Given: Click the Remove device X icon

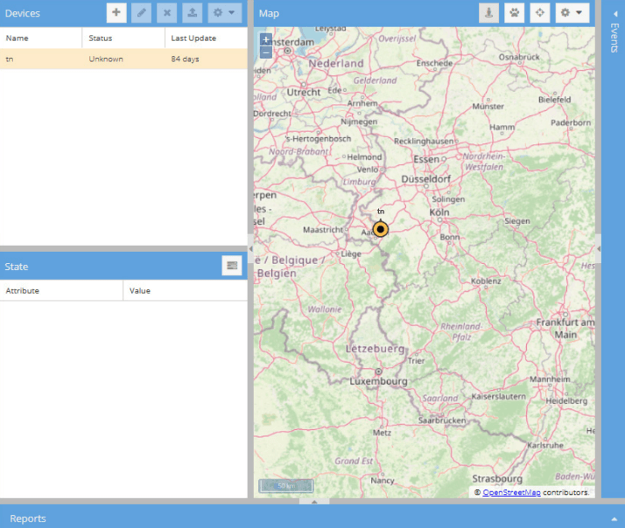Looking at the screenshot, I should (166, 13).
